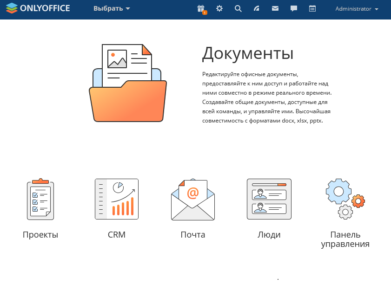Click the search magnifier icon
Screen dimensions: 391x284
point(238,9)
